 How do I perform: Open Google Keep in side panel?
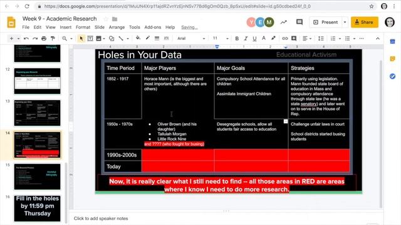(393, 59)
